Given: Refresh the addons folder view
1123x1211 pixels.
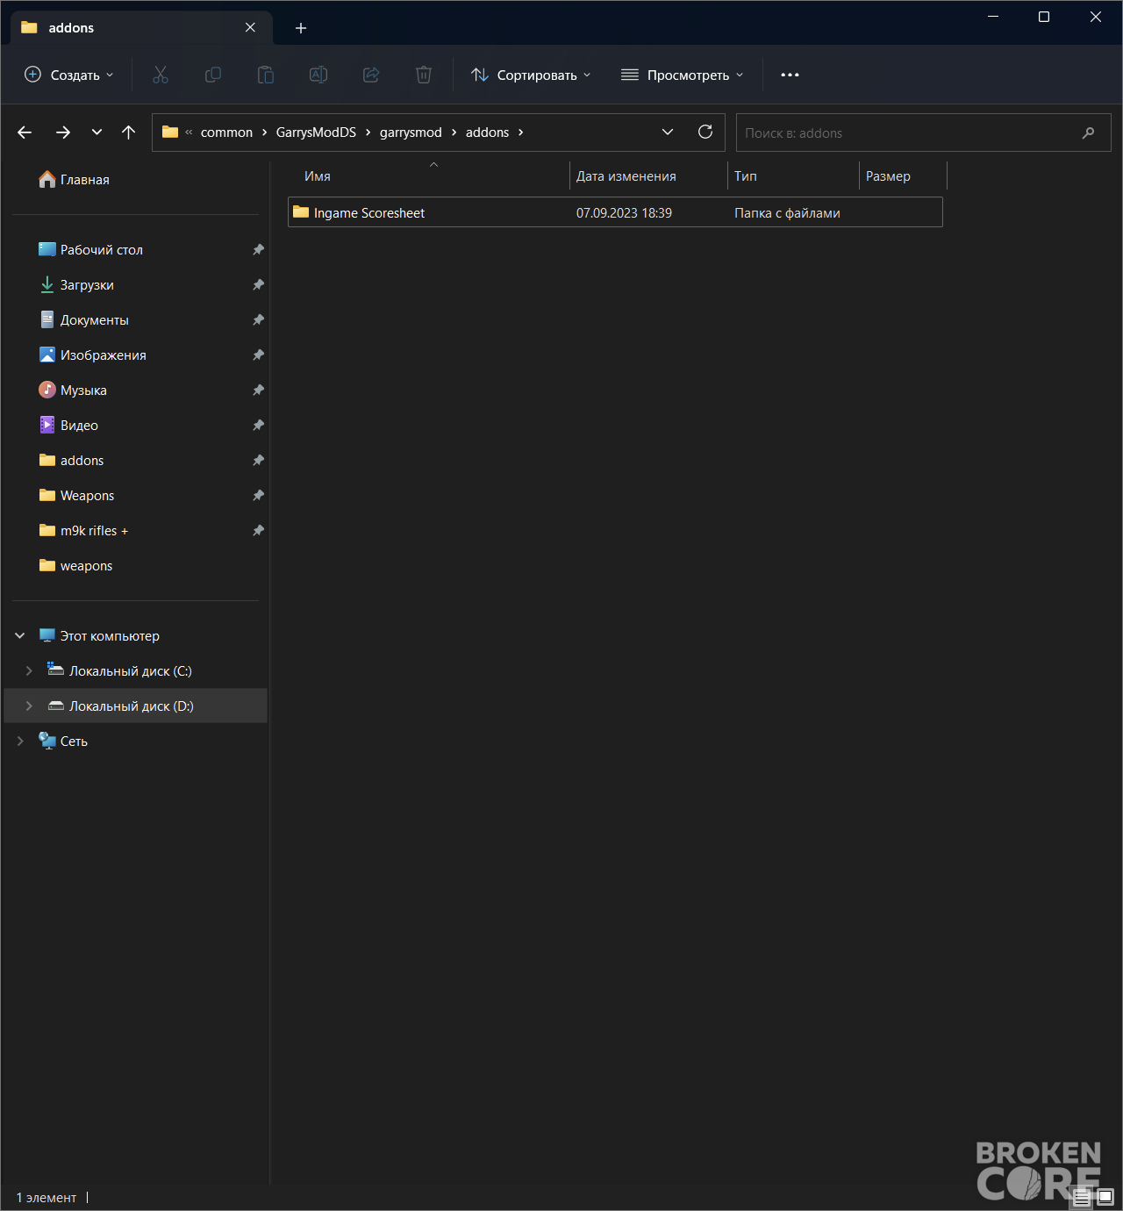Looking at the screenshot, I should click(705, 132).
